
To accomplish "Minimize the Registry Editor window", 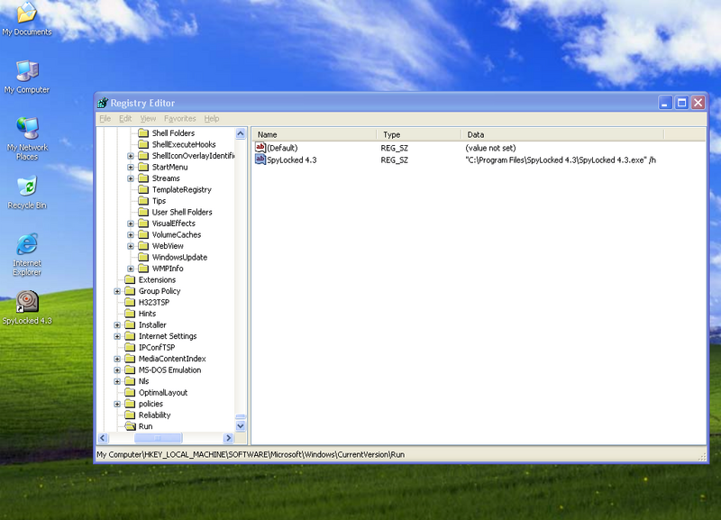I will tap(665, 103).
